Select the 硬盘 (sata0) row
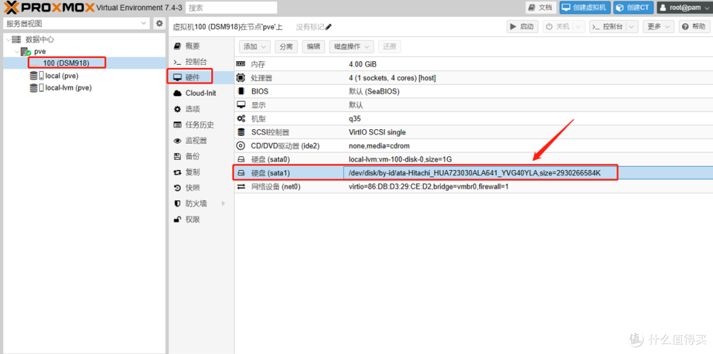 (x=473, y=159)
